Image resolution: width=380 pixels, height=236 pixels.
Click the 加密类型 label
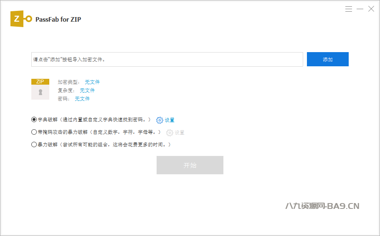68,82
